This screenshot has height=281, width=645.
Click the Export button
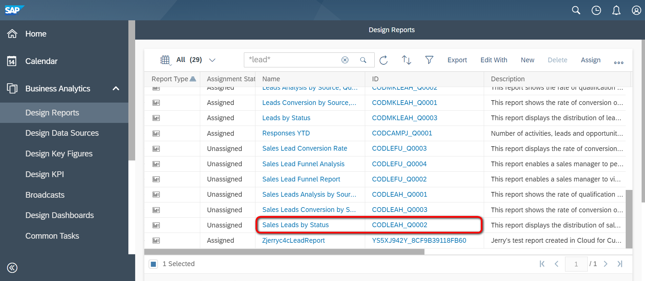[457, 60]
